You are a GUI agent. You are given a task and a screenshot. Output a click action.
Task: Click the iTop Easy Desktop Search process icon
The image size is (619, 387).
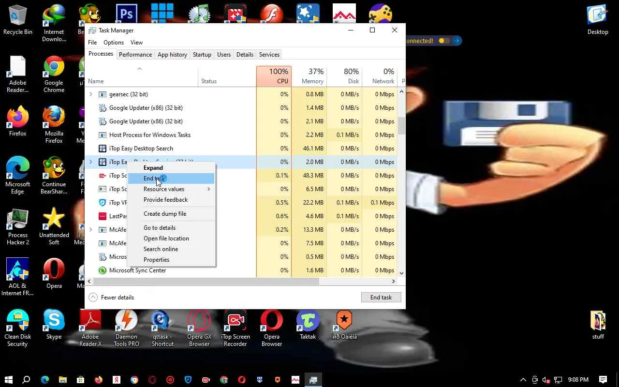click(x=102, y=149)
